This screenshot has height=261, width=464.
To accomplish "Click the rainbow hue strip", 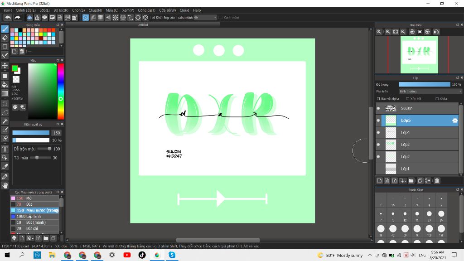I will click(61, 92).
